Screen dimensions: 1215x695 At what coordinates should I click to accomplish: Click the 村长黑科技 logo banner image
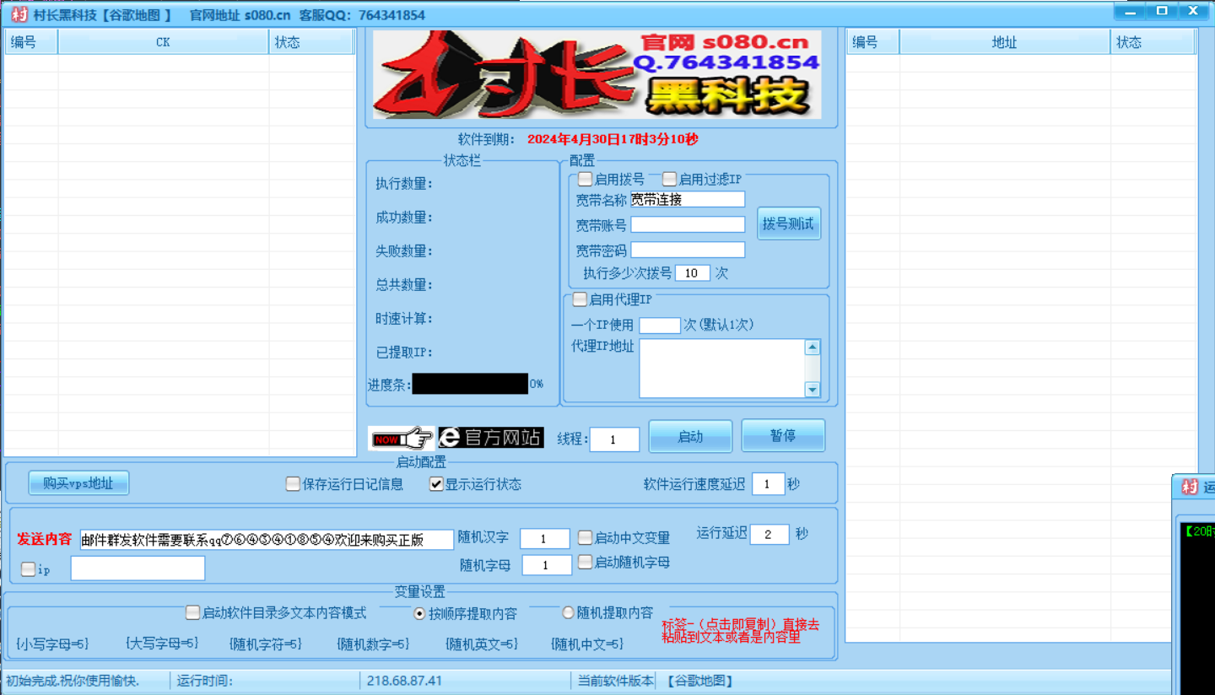(597, 74)
